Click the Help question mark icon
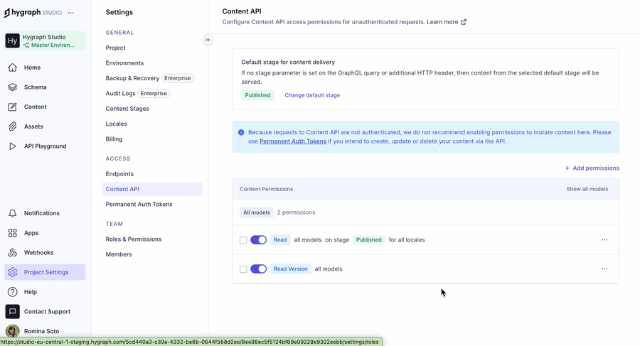 click(x=13, y=292)
